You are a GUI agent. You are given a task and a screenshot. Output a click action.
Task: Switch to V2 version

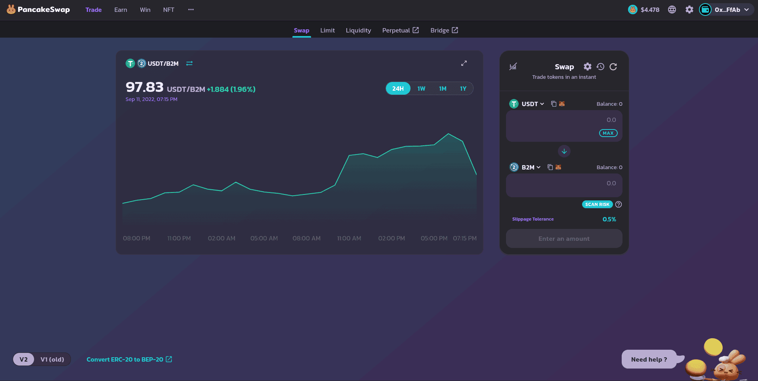point(24,359)
